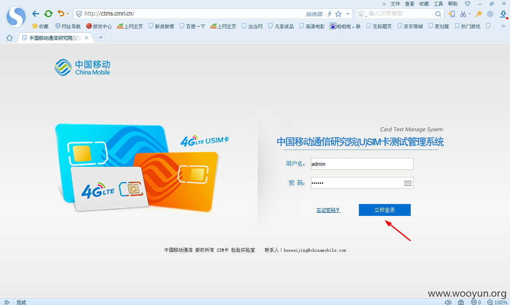
Task: Open the 游戏中心 bookmark
Action: coord(99,26)
